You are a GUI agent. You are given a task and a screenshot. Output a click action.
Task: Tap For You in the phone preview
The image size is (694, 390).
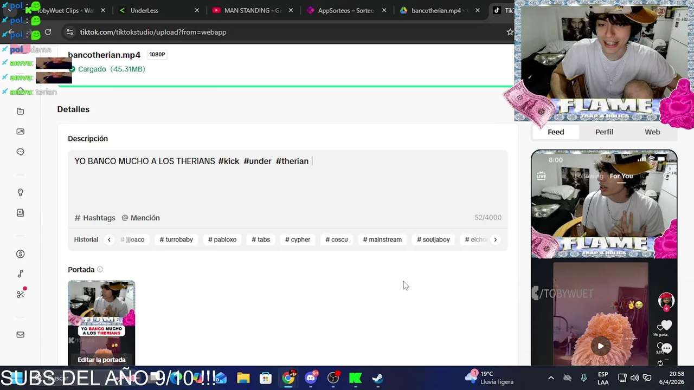click(x=621, y=176)
